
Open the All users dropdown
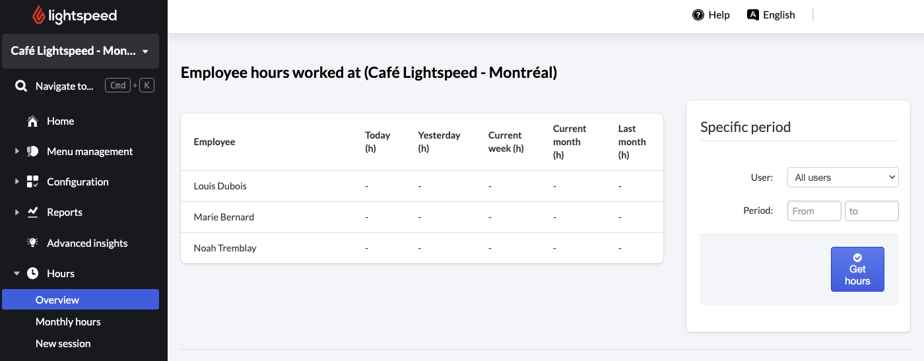click(x=843, y=178)
